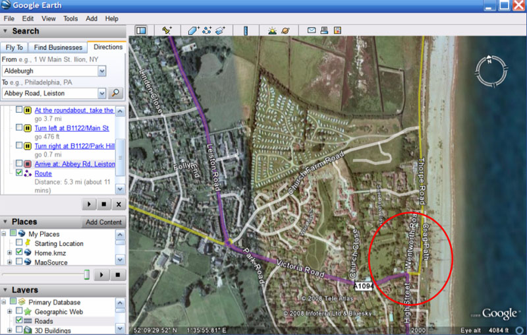Open the View menu
The height and width of the screenshot is (335, 527).
point(49,18)
